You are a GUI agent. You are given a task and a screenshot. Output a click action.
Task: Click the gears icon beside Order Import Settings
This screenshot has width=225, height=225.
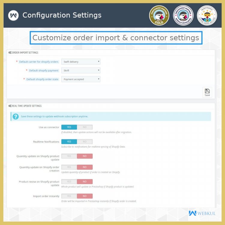[x=10, y=53]
